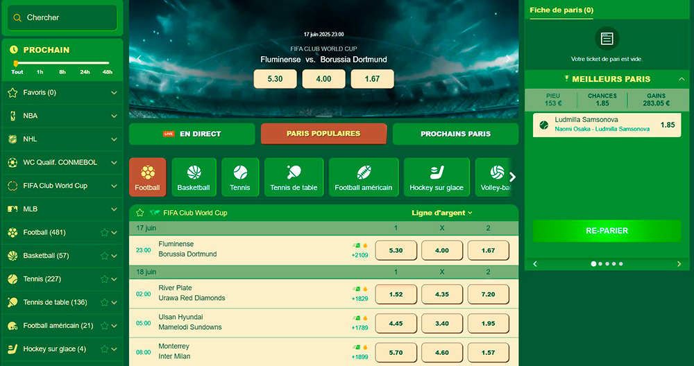
Task: Click the Chercher search field
Action: (62, 18)
